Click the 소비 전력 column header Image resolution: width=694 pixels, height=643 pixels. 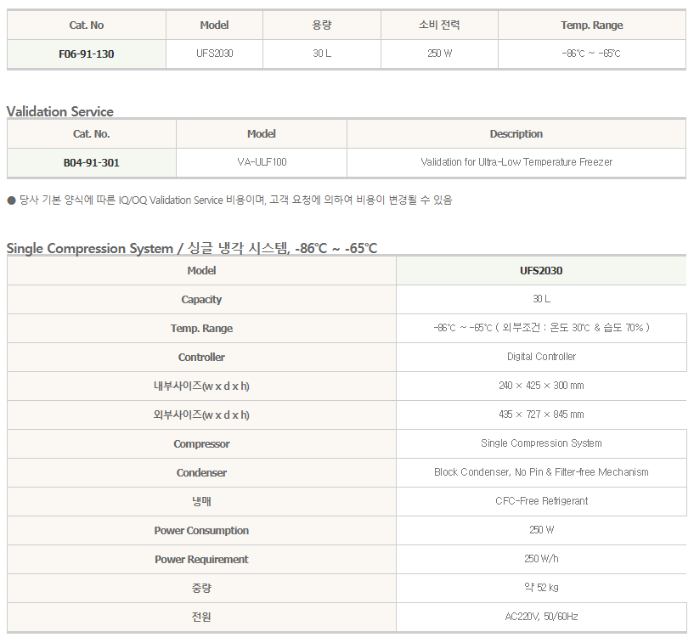click(x=439, y=25)
